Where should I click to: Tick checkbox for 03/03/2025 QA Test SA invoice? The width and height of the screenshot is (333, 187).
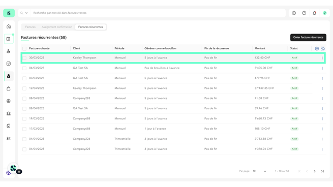click(24, 78)
